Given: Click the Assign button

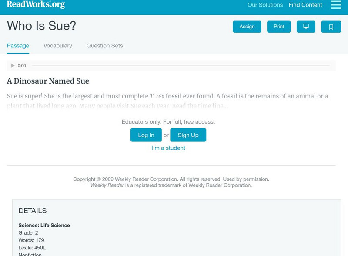Looking at the screenshot, I should click(x=247, y=27).
